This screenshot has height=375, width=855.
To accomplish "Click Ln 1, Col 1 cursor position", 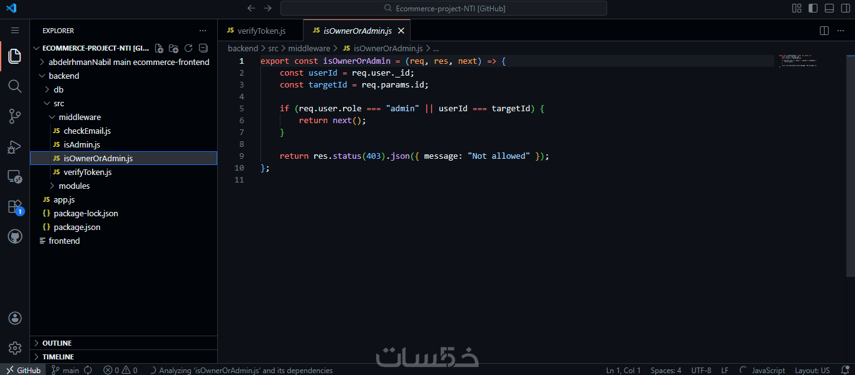I will [x=623, y=370].
